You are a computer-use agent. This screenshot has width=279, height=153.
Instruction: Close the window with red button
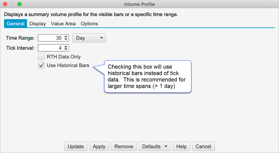6,4
